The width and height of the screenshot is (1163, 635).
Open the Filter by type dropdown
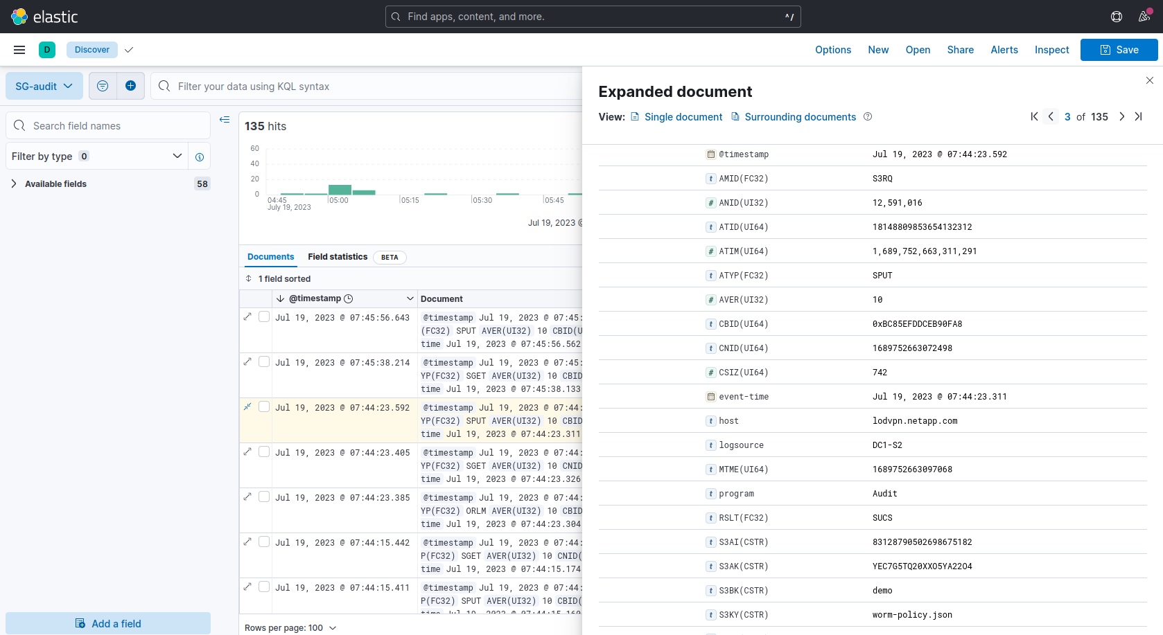(x=97, y=156)
